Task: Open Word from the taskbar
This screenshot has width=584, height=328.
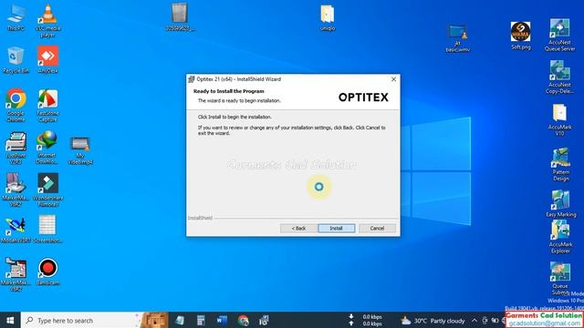Action: pos(222,320)
